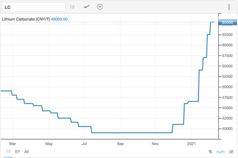
Task: Click the 50000 price axis label
Action: [227, 87]
